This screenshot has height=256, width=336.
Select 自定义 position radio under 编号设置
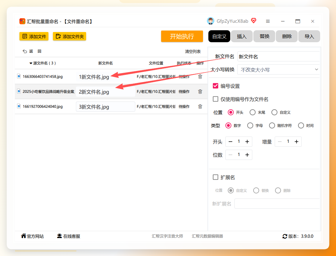click(274, 112)
